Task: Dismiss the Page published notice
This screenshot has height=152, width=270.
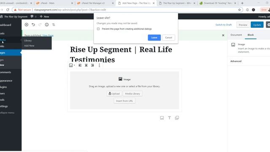Action: (223, 35)
